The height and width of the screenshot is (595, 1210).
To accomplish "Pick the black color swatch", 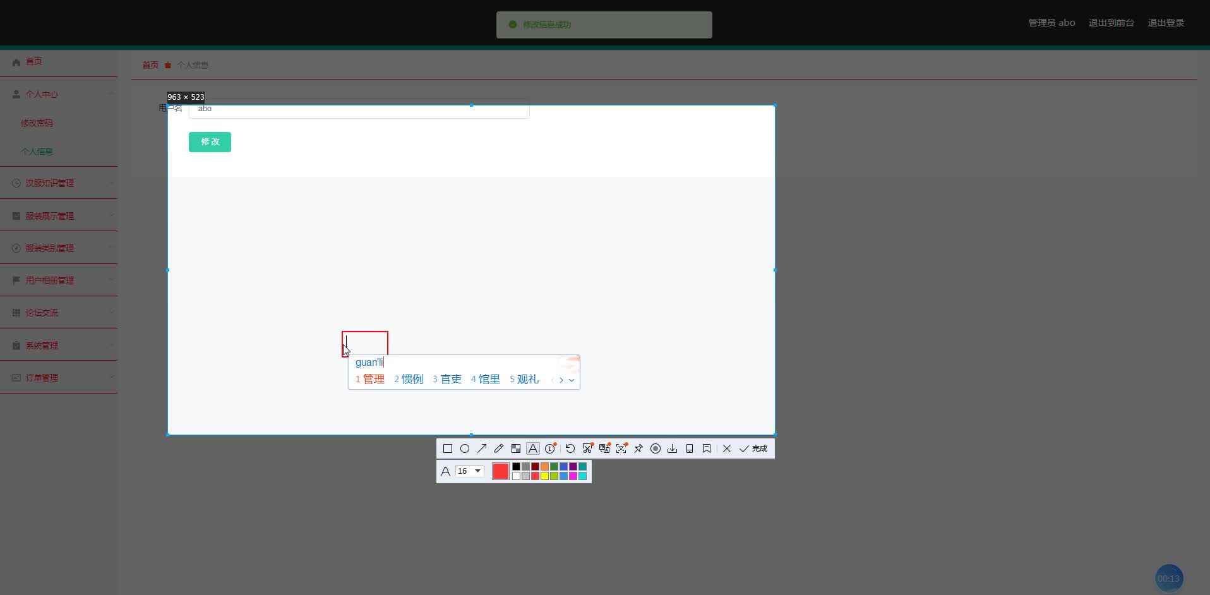I will tap(516, 466).
